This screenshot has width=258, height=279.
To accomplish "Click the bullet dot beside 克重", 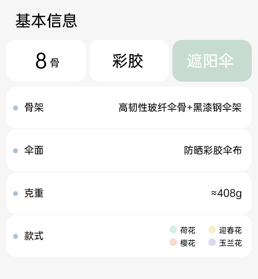I will (15, 193).
